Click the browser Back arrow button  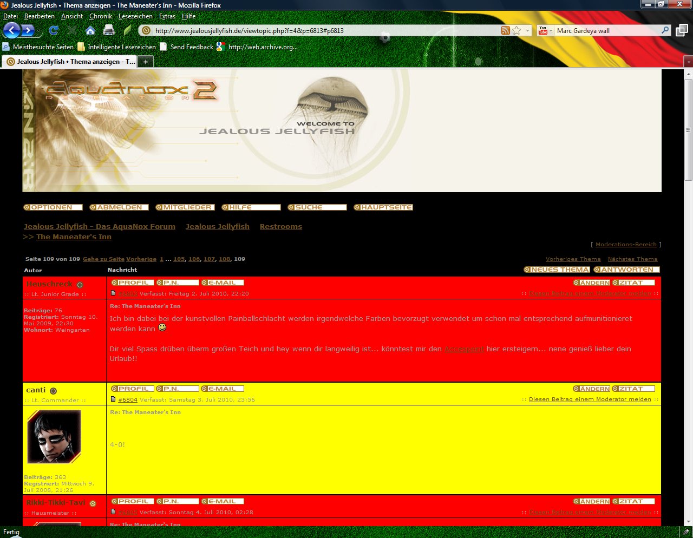(x=12, y=30)
